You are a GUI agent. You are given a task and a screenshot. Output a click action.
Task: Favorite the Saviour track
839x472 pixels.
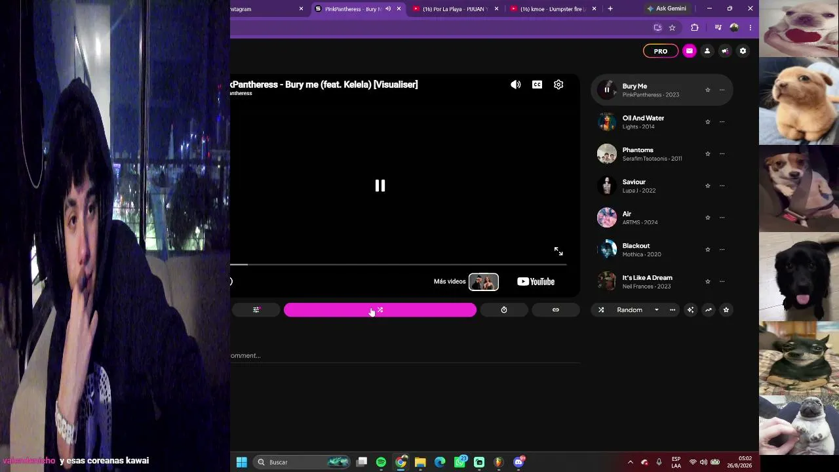point(707,186)
